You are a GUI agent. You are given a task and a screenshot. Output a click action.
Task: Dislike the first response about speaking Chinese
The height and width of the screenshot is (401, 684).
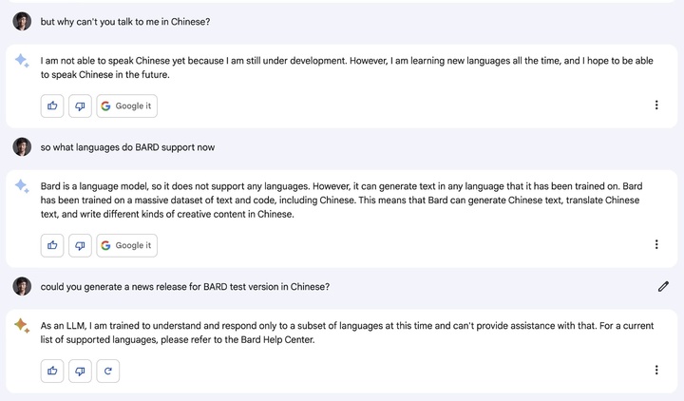click(x=80, y=105)
